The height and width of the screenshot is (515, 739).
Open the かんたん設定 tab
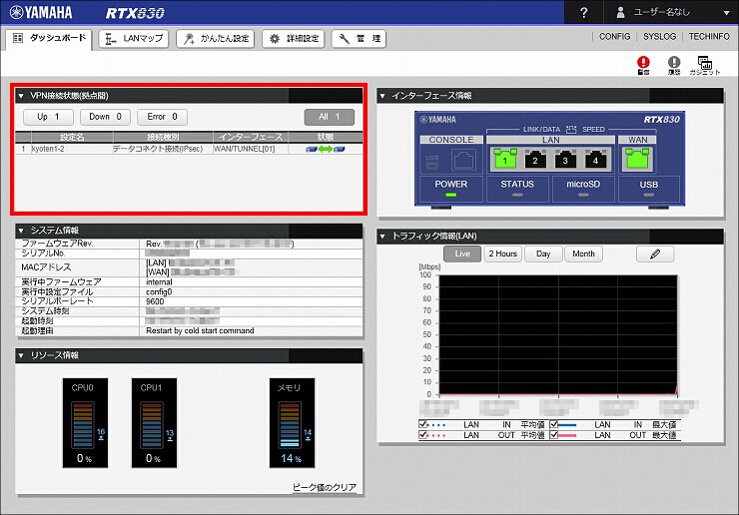(x=216, y=39)
